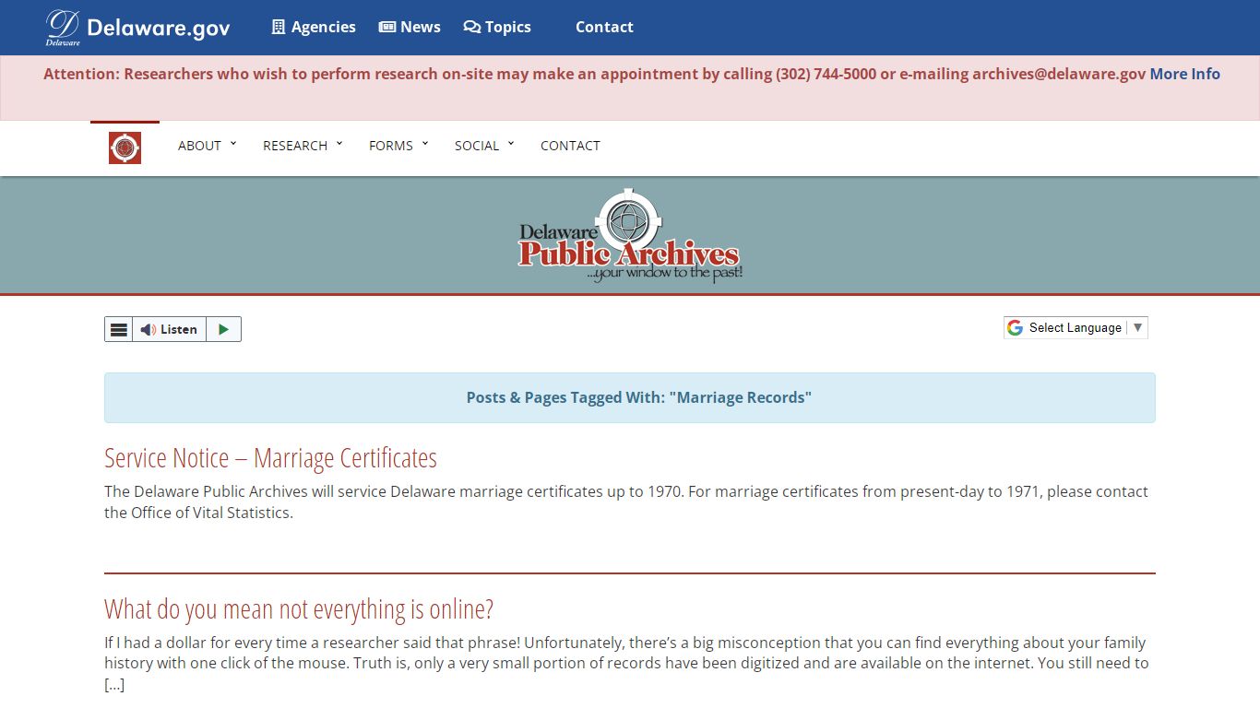Viewport: 1260px width, 708px height.
Task: Follow the More Info link in alert
Action: pyautogui.click(x=1184, y=74)
